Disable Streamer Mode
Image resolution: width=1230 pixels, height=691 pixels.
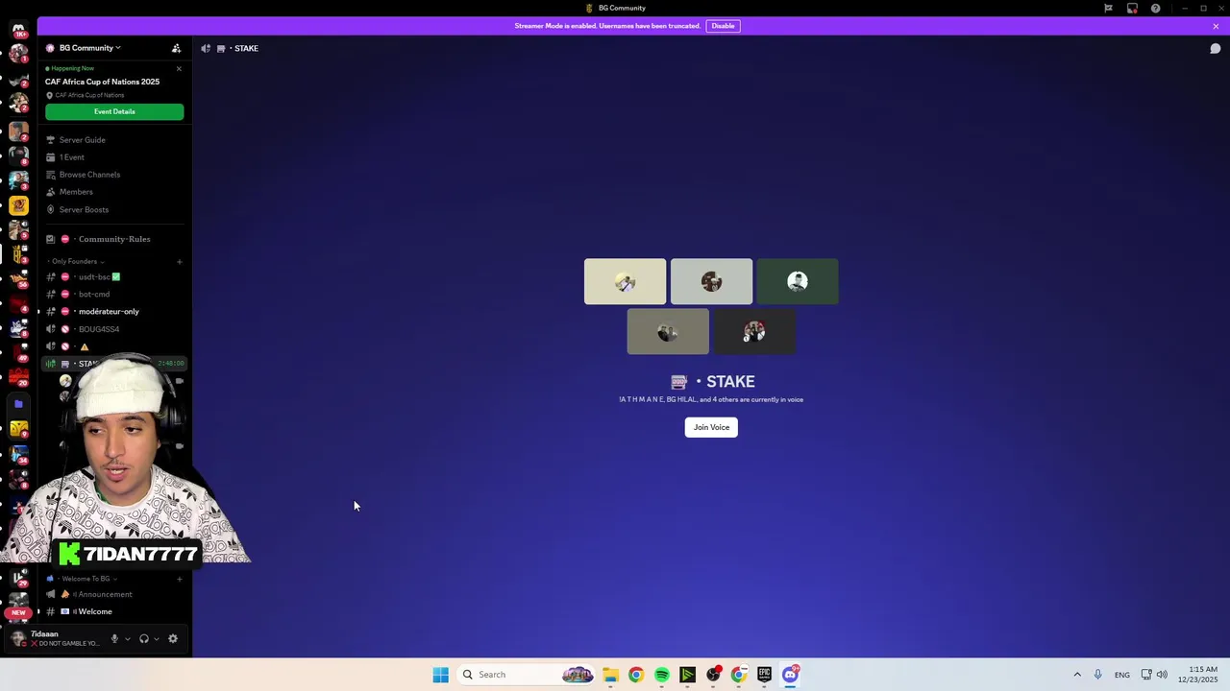(723, 26)
